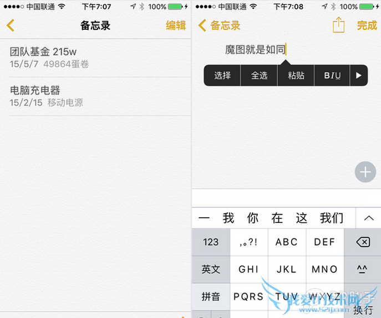Select candidate word 这

tap(302, 218)
